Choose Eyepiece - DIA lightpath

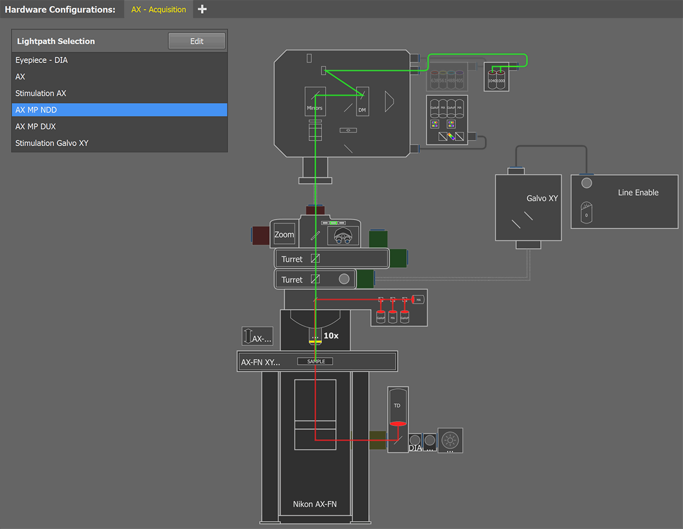click(x=120, y=60)
